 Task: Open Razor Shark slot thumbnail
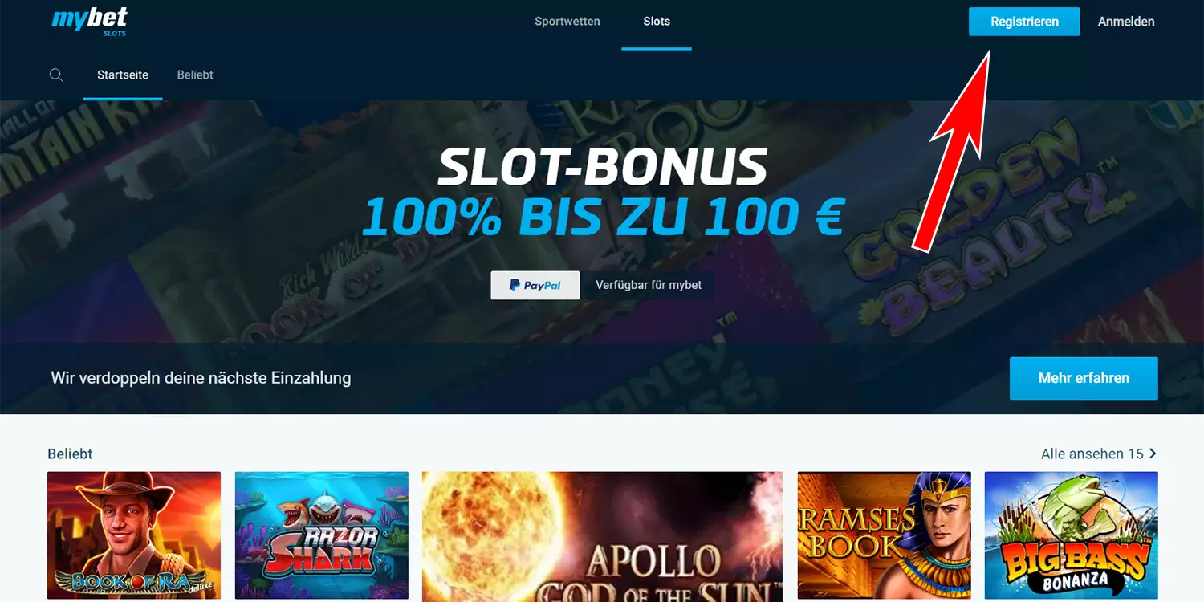click(322, 535)
